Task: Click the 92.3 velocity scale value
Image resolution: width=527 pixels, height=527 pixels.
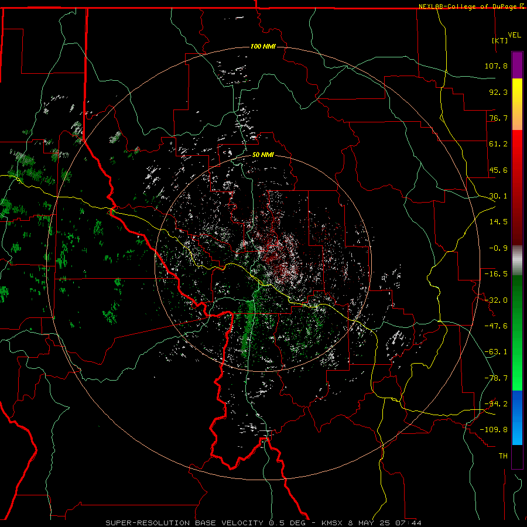Action: pos(498,92)
